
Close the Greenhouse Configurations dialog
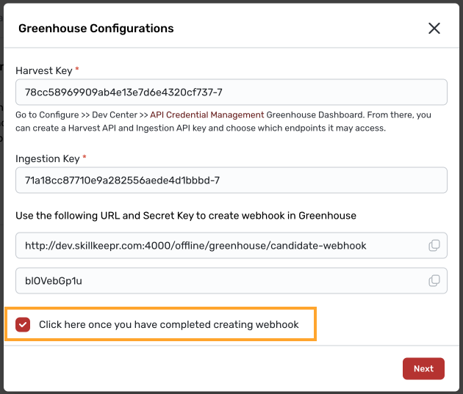point(434,29)
